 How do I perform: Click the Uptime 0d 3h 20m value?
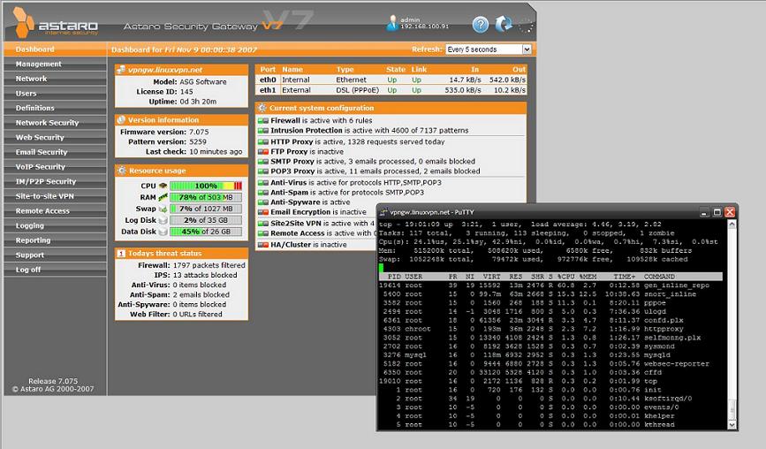click(x=198, y=102)
